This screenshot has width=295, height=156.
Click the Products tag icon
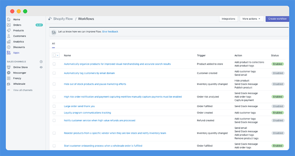(x=8, y=31)
